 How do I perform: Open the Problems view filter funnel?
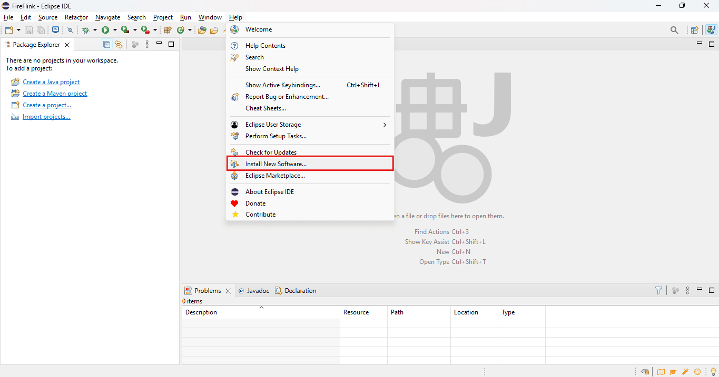pyautogui.click(x=658, y=290)
